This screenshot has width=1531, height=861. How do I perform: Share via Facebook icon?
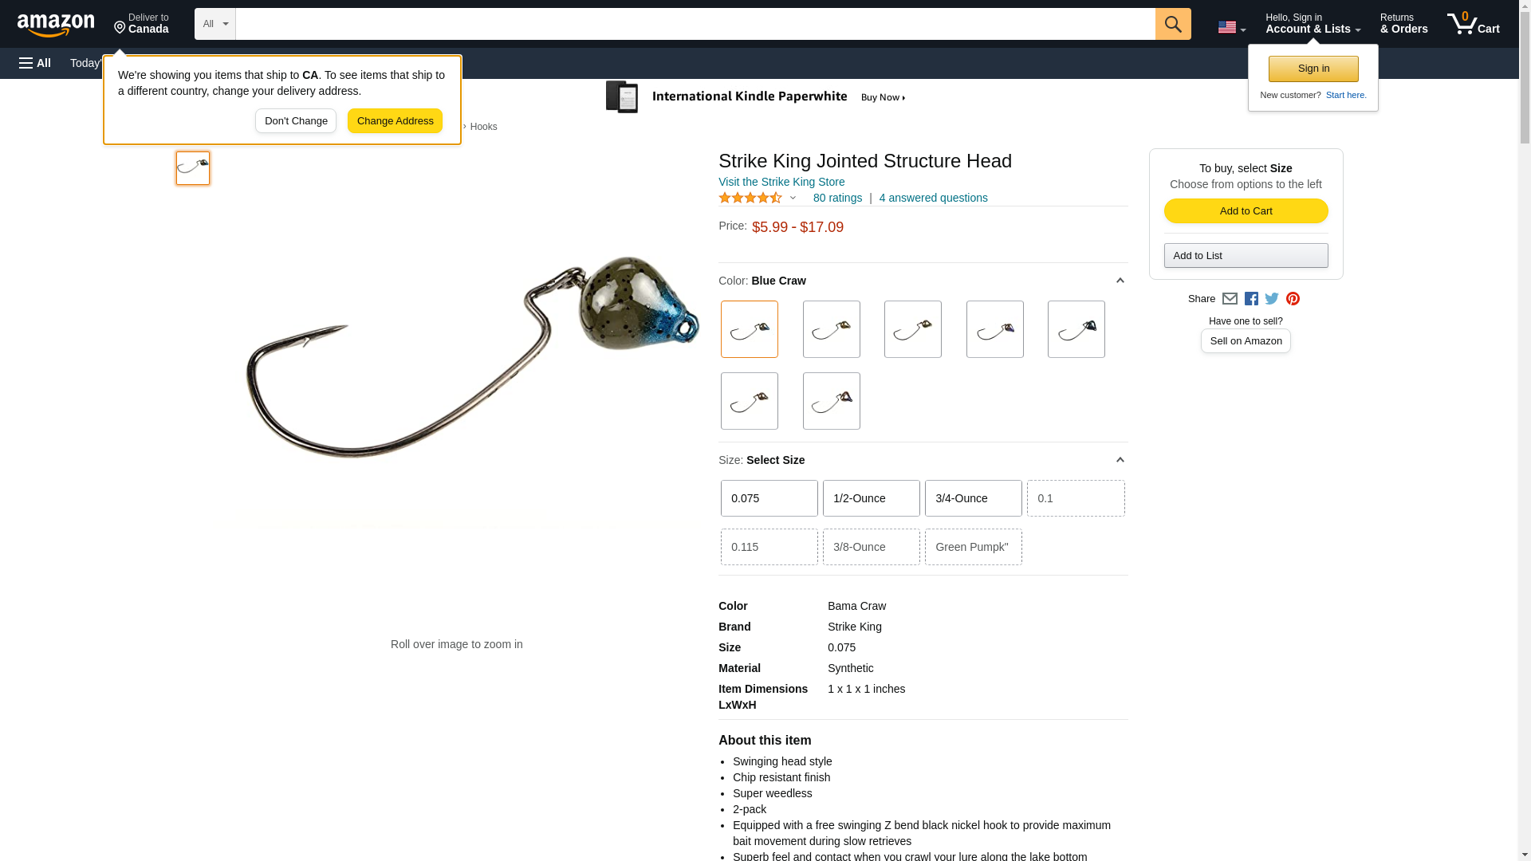(1250, 299)
